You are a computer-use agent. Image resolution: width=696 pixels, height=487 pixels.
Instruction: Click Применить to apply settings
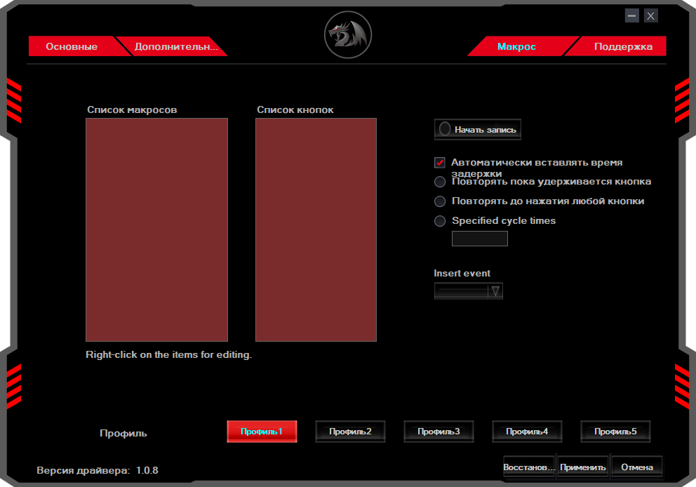(583, 467)
